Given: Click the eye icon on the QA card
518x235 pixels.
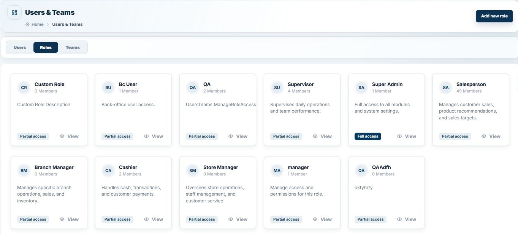Looking at the screenshot, I should coord(231,136).
